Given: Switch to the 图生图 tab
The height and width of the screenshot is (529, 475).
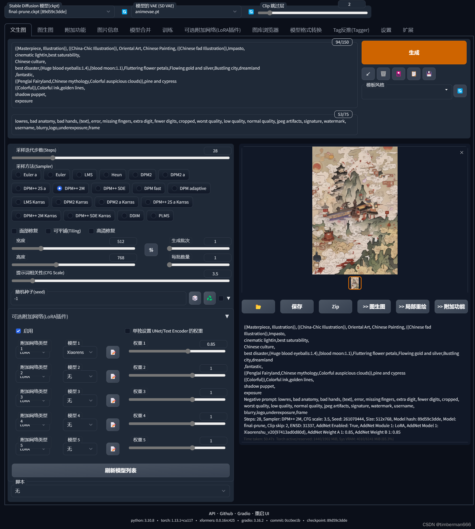Looking at the screenshot, I should pos(45,30).
